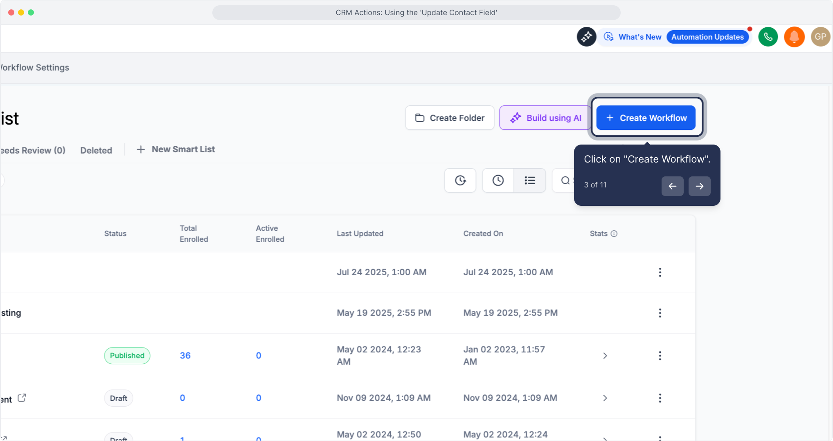The image size is (833, 441).
Task: Click the 36 total enrolled link
Action: tap(185, 356)
